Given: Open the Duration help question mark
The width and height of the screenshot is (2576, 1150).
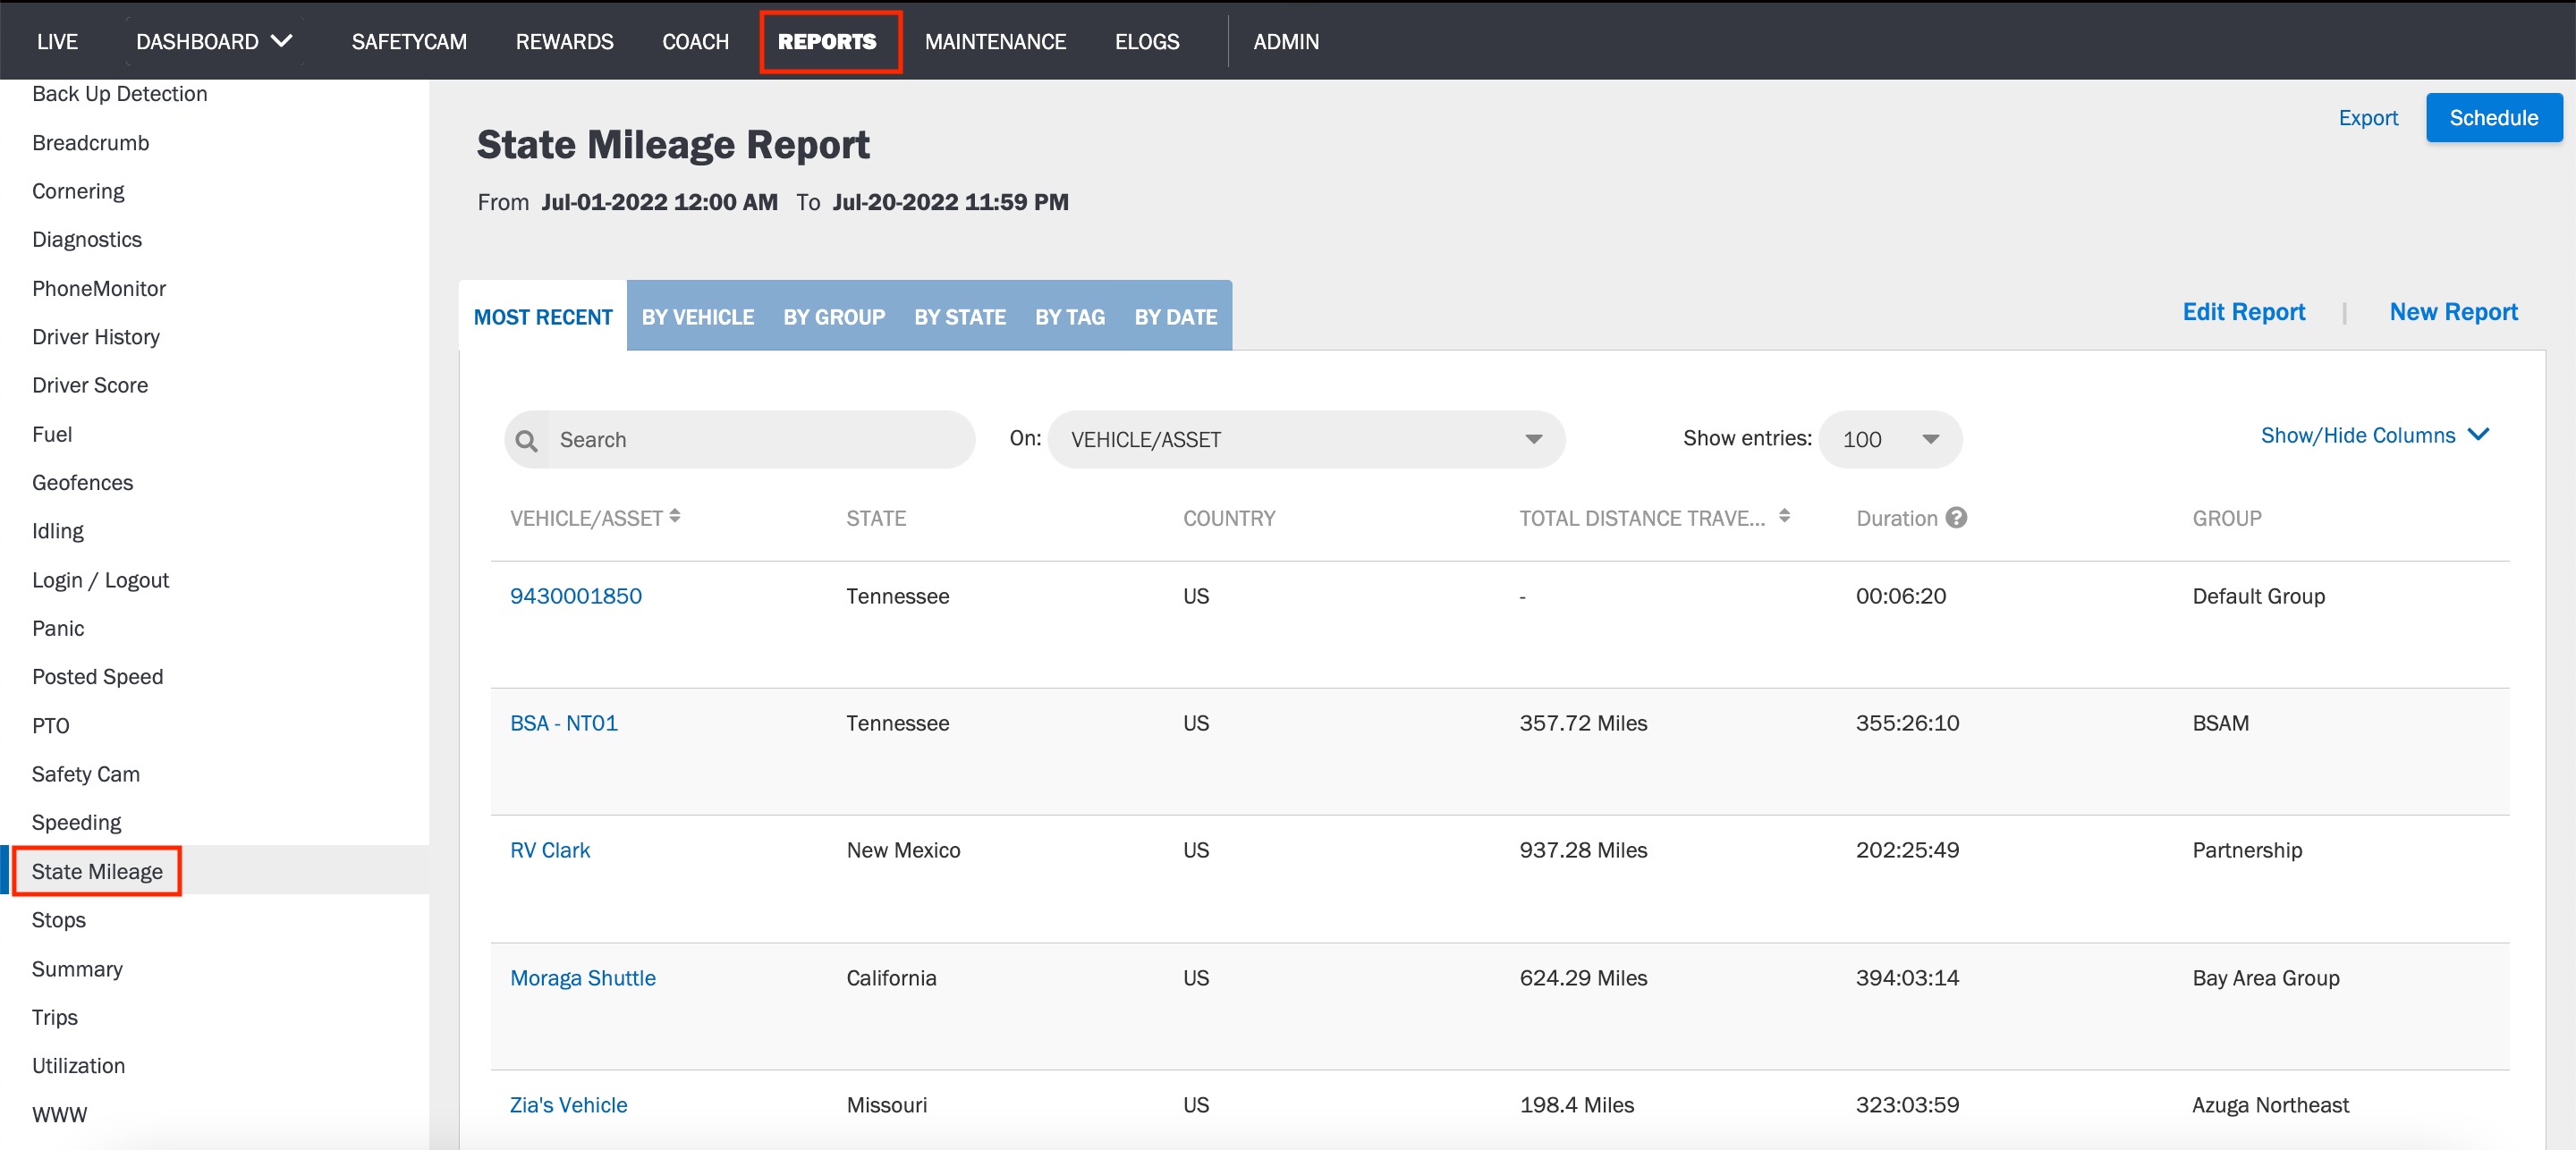Looking at the screenshot, I should click(1956, 517).
